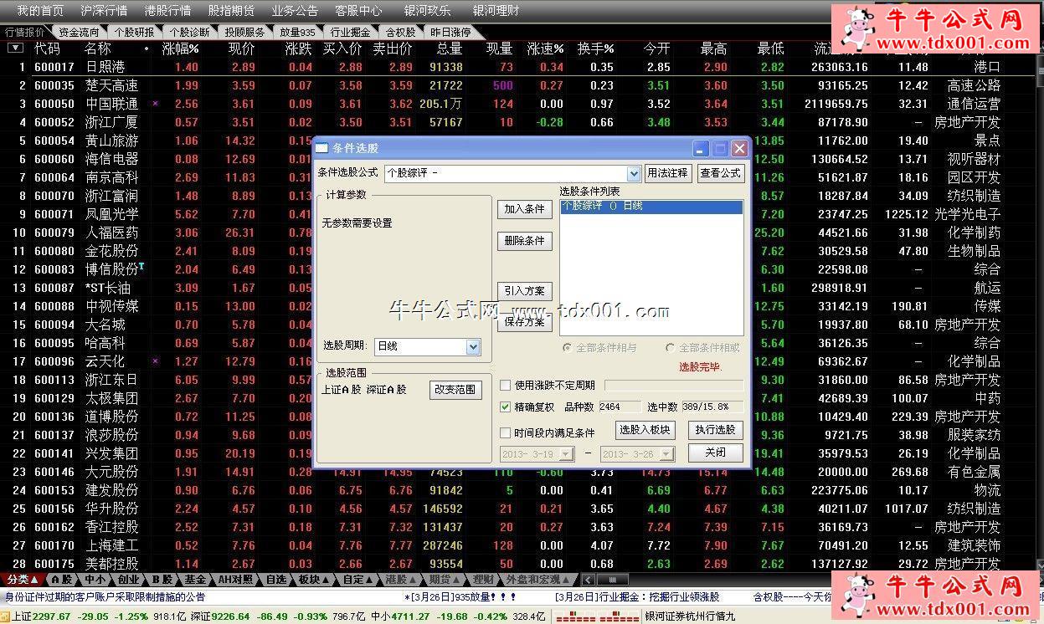Open the 港股行情 menu
1044x624 pixels.
coord(167,11)
